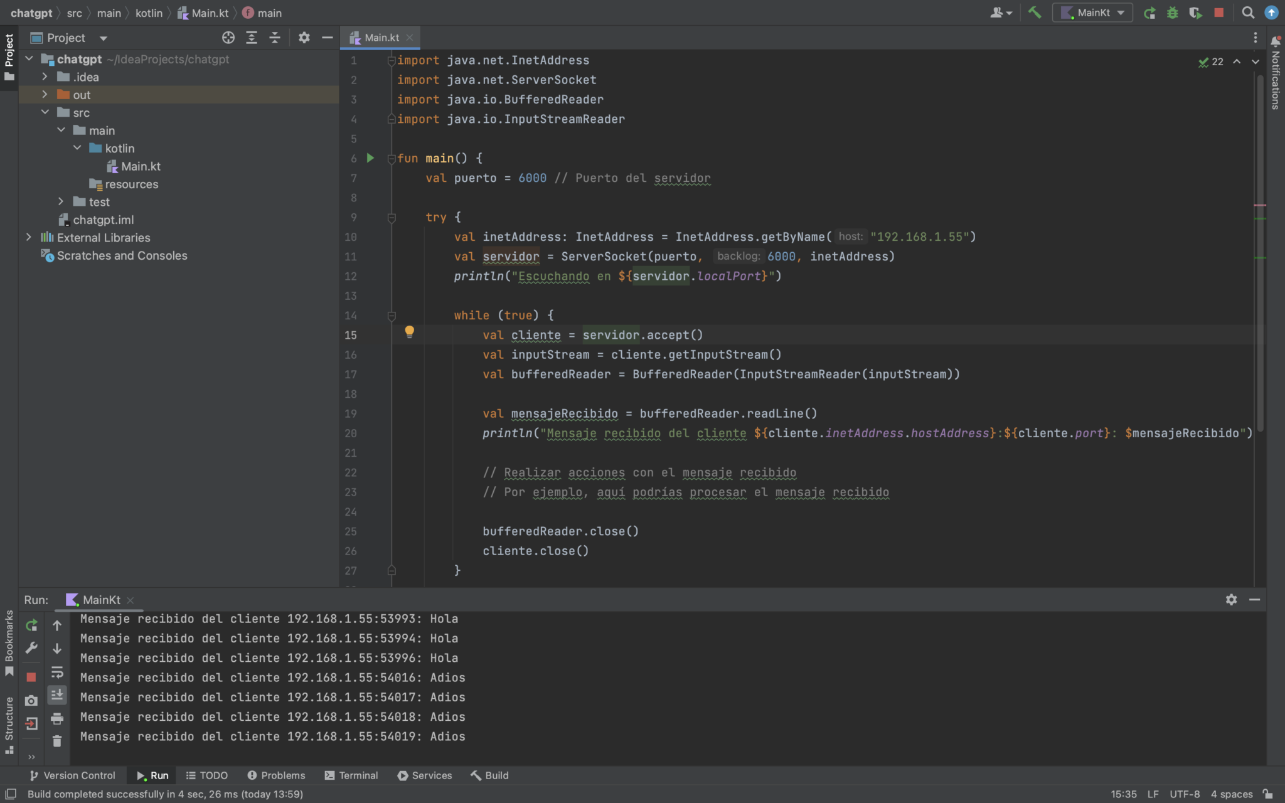Toggle soft-wrap in console output

57,672
